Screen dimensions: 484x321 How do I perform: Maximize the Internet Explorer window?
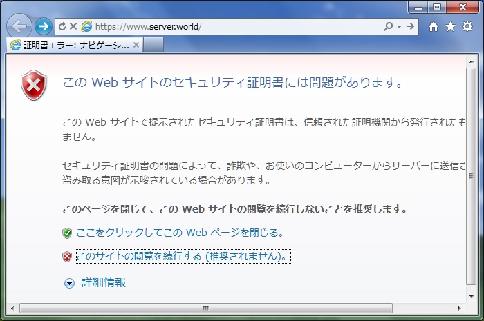click(x=437, y=7)
